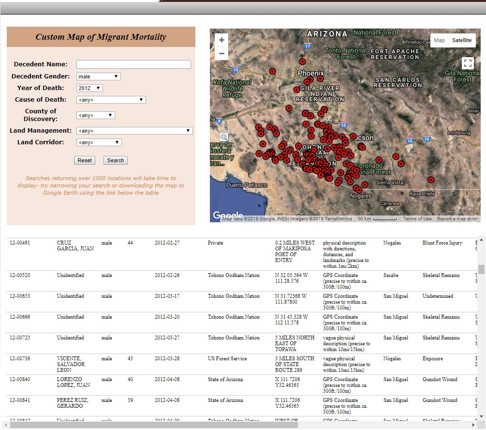Toggle fullscreen view of the map
Viewport: 486px width, 430px height.
(468, 63)
